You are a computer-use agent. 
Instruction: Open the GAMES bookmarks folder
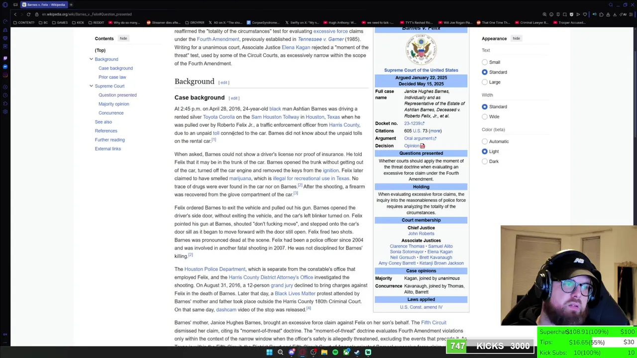60,22
